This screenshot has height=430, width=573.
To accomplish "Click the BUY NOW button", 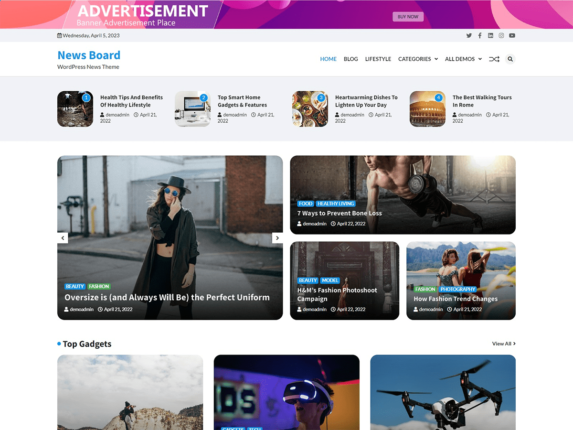I will (x=408, y=16).
